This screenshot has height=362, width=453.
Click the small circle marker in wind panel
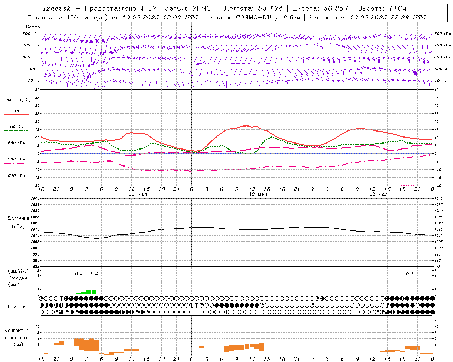tap(307, 45)
